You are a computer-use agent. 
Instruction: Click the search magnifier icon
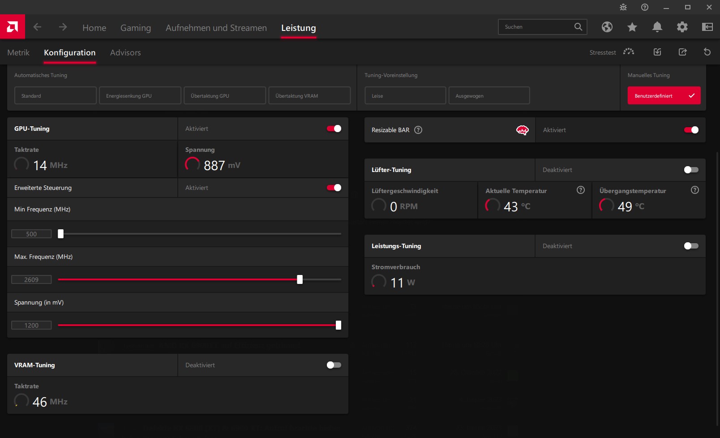coord(578,27)
